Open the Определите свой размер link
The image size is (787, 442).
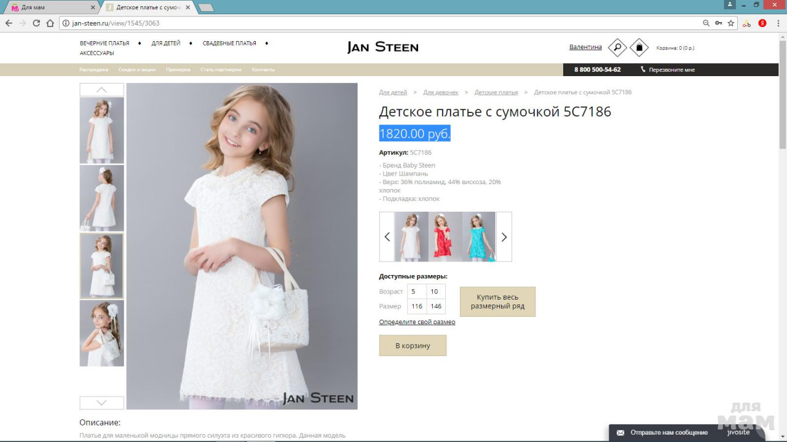pos(417,322)
